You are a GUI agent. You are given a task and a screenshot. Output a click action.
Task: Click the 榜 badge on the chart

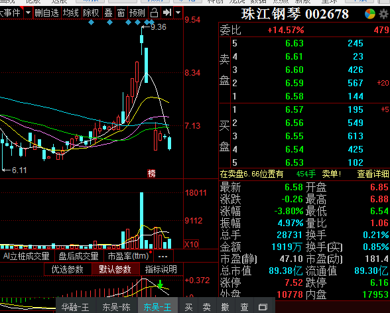(x=151, y=174)
